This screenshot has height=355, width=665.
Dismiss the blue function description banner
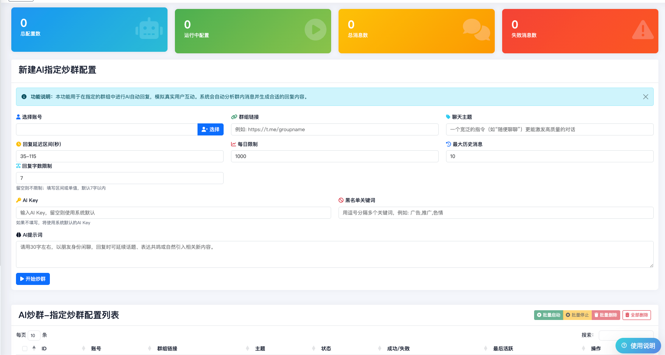pyautogui.click(x=646, y=97)
